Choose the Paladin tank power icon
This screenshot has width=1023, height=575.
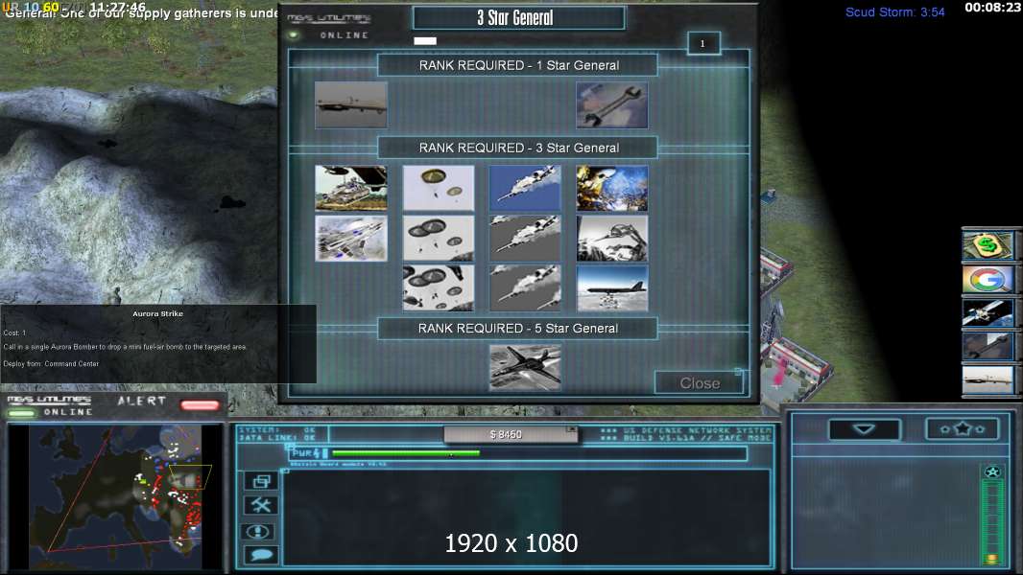point(351,188)
